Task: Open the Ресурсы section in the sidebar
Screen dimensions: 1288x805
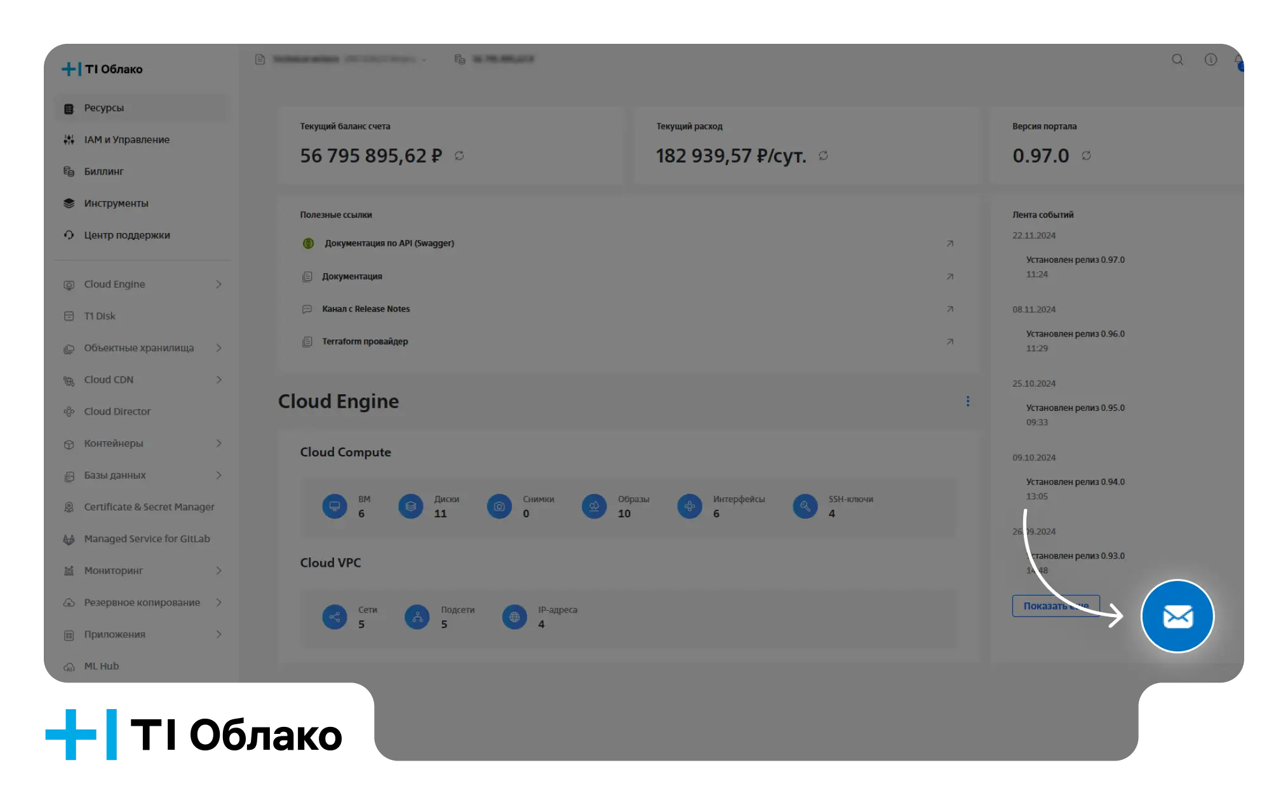Action: [142, 108]
